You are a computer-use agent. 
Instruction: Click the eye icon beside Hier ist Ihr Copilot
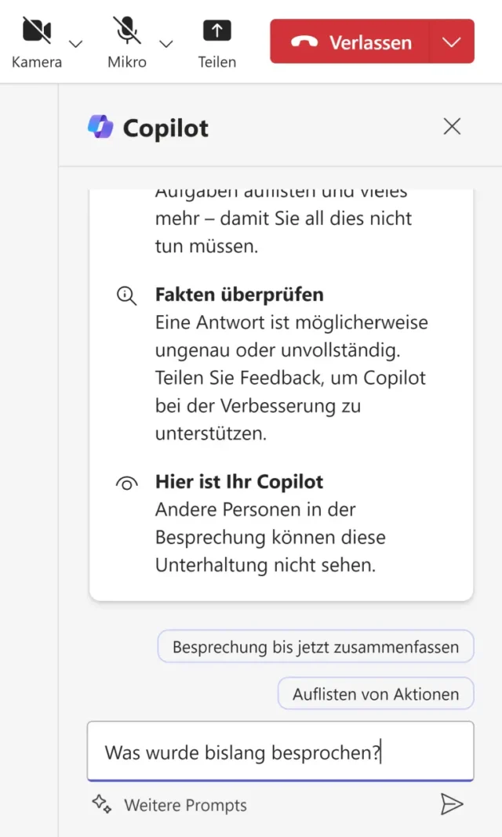[x=126, y=483]
